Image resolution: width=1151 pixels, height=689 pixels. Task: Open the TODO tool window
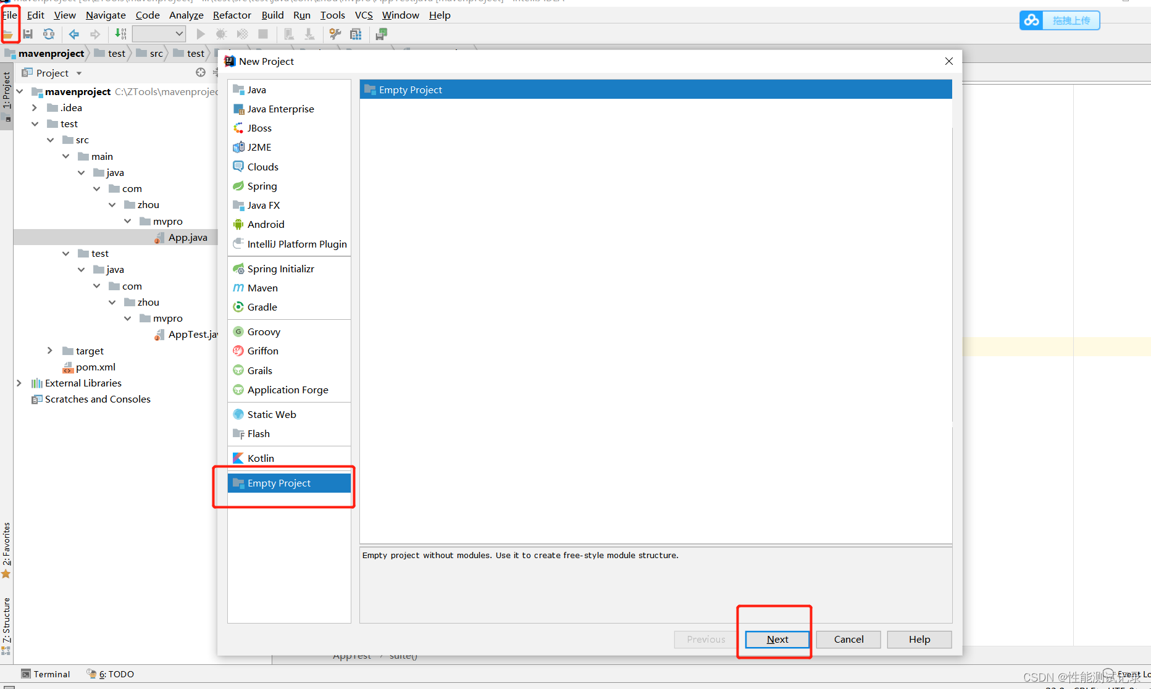click(x=111, y=674)
